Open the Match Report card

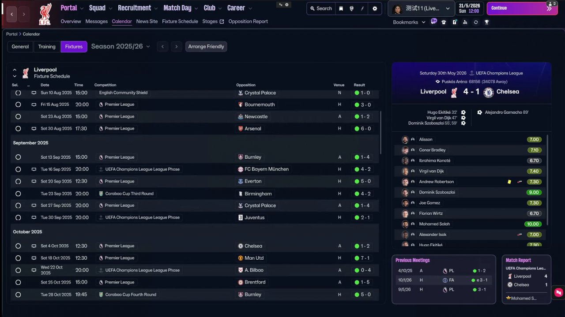(x=527, y=279)
